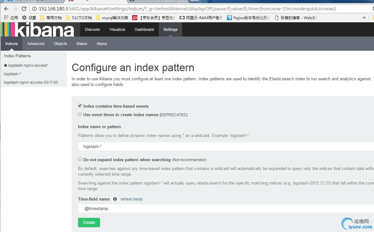
Task: Open the Nginx版本号优化 bookmark
Action: [248, 18]
